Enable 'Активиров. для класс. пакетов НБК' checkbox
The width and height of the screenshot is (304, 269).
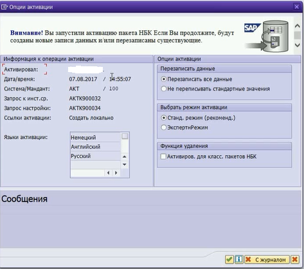[163, 156]
